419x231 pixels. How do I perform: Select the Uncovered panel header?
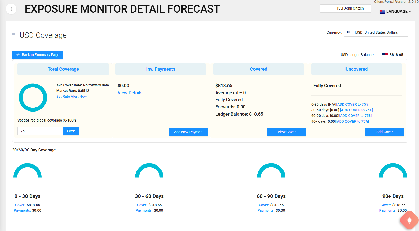pyautogui.click(x=356, y=69)
